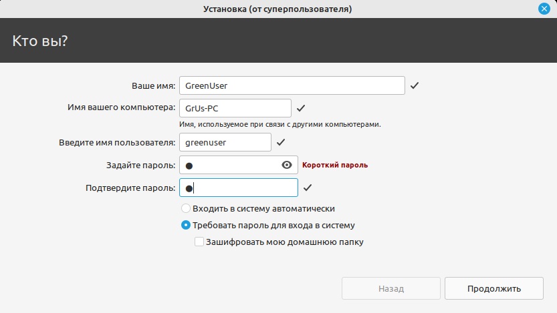Show password using the eye icon
The image size is (557, 313).
click(288, 165)
